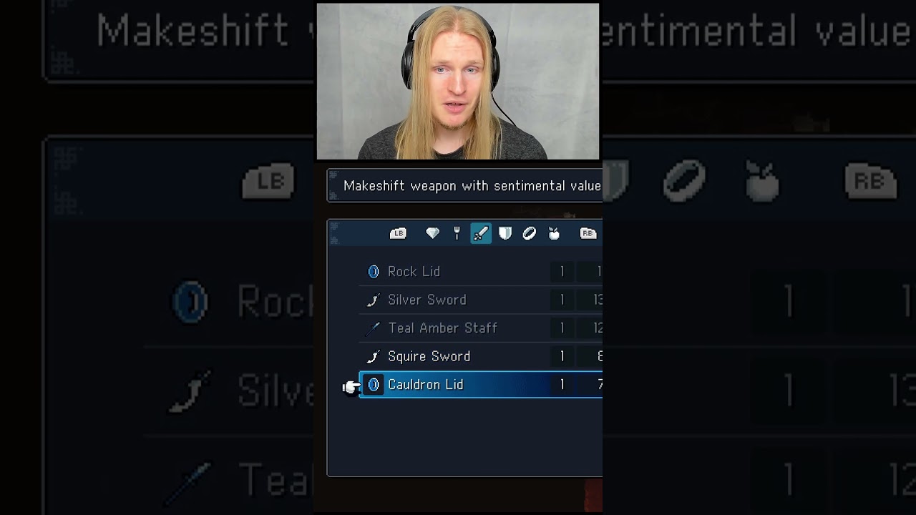Click the LB shoulder button icon
Viewport: 916px width, 515px height.
click(x=398, y=233)
